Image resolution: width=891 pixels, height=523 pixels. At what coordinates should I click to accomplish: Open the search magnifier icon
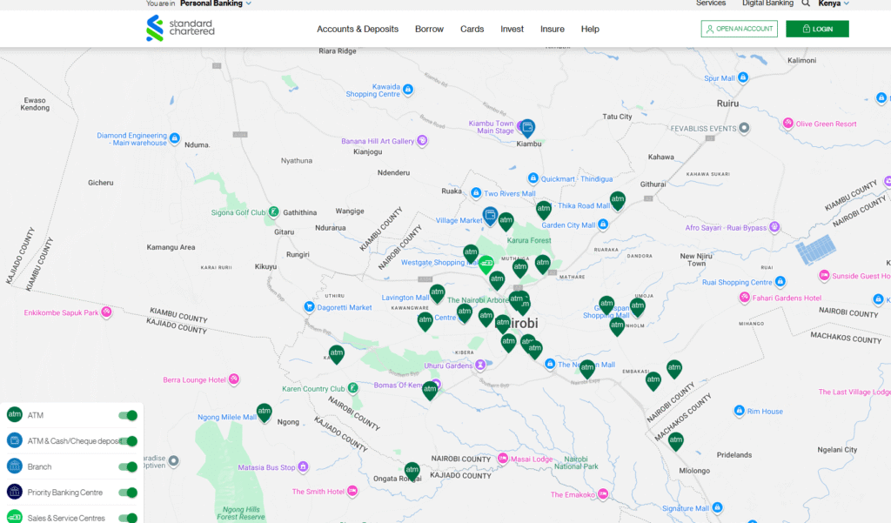805,3
